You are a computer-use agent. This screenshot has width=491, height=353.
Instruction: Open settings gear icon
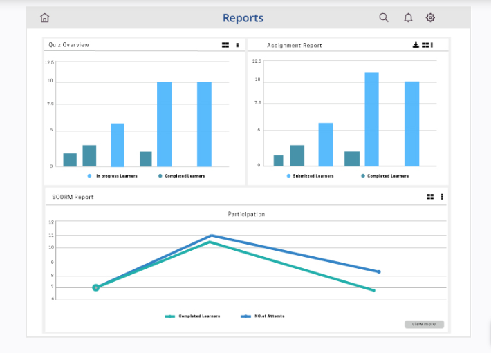pos(430,17)
